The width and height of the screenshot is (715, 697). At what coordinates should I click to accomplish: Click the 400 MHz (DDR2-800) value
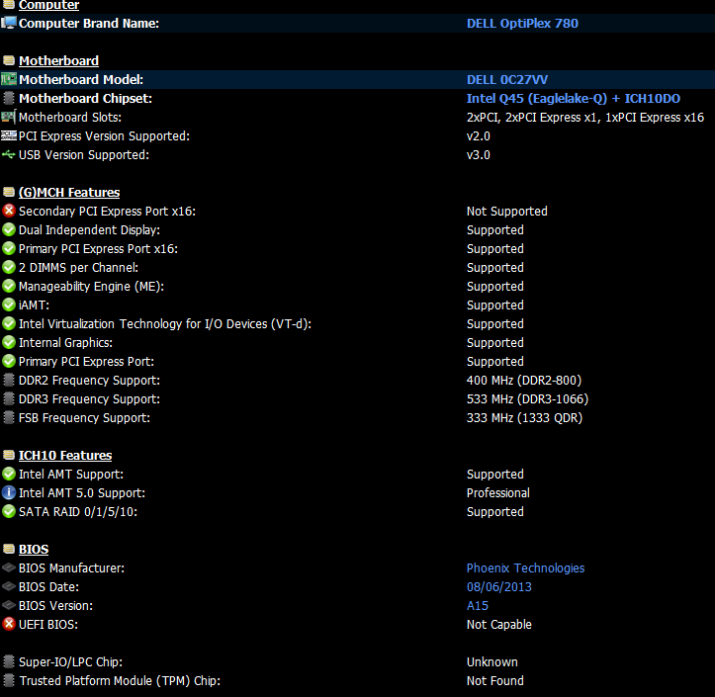point(524,381)
